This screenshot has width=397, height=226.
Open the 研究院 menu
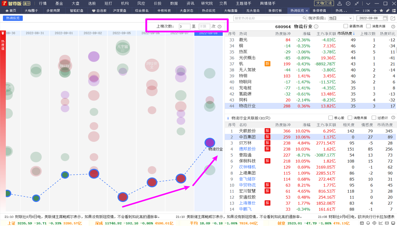[x=207, y=4]
